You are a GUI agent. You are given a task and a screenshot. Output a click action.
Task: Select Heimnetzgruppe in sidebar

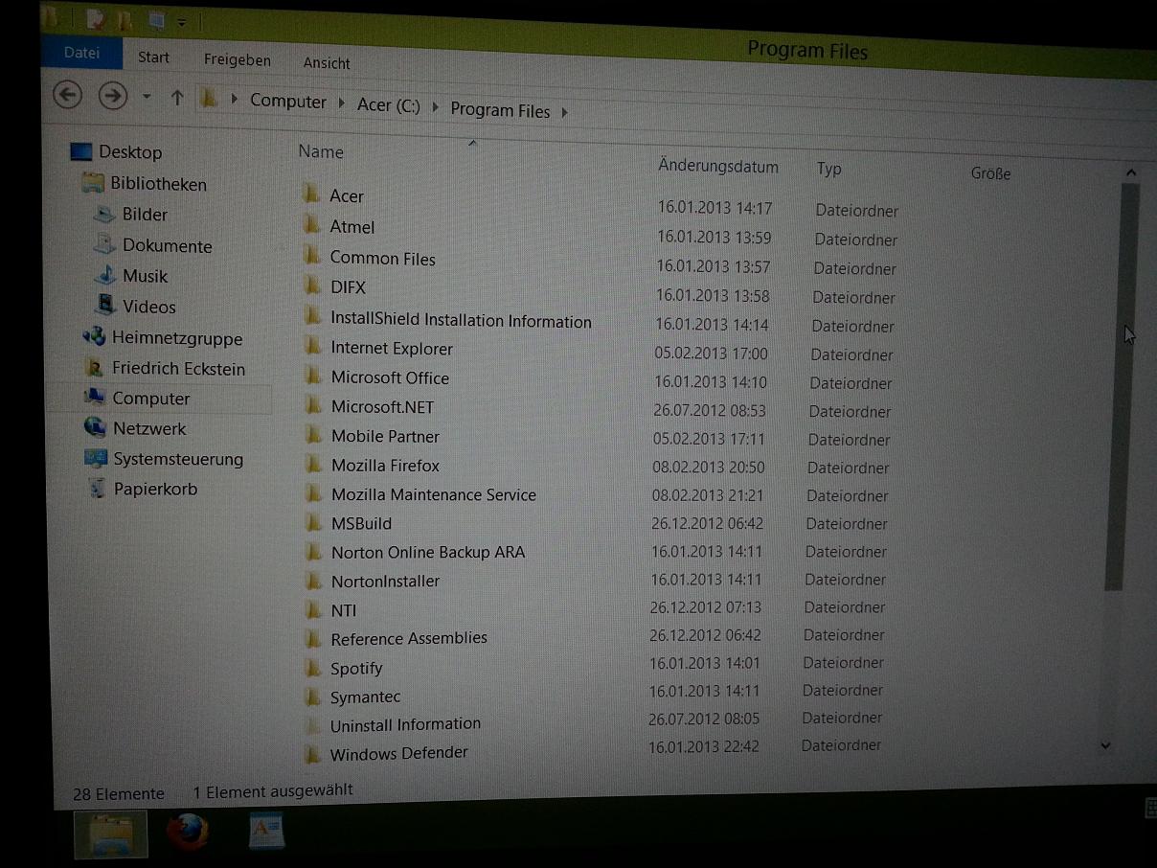click(x=176, y=338)
